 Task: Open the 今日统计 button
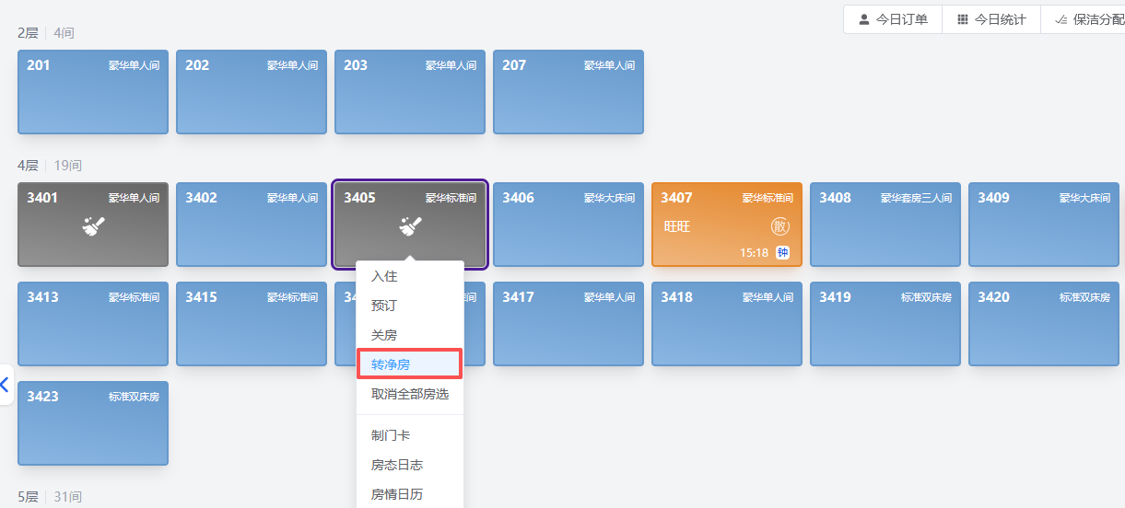[x=991, y=19]
